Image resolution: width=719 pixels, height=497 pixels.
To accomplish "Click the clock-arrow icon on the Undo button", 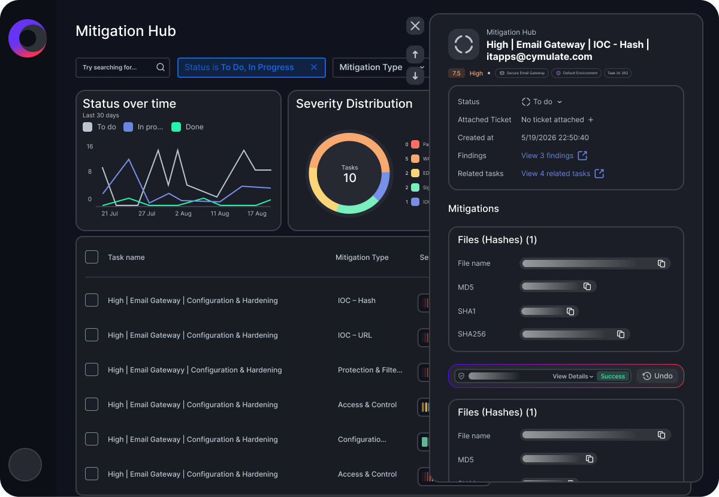I will pyautogui.click(x=647, y=376).
